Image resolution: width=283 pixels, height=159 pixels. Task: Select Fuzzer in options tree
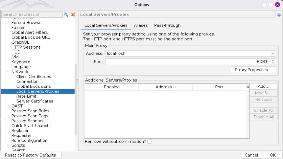18,28
